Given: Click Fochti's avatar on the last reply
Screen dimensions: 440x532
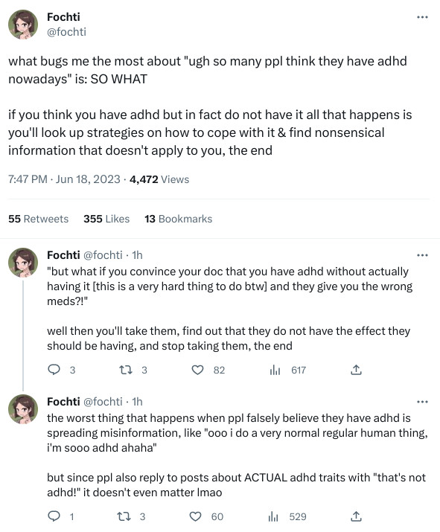Looking at the screenshot, I should coord(23,409).
